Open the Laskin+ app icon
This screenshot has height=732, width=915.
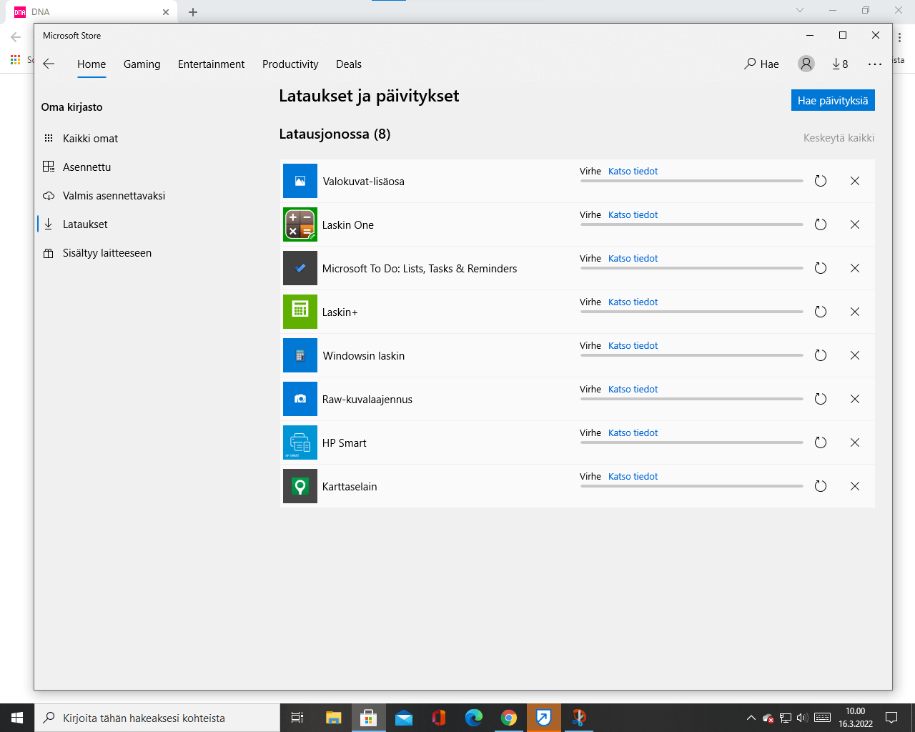pos(300,312)
